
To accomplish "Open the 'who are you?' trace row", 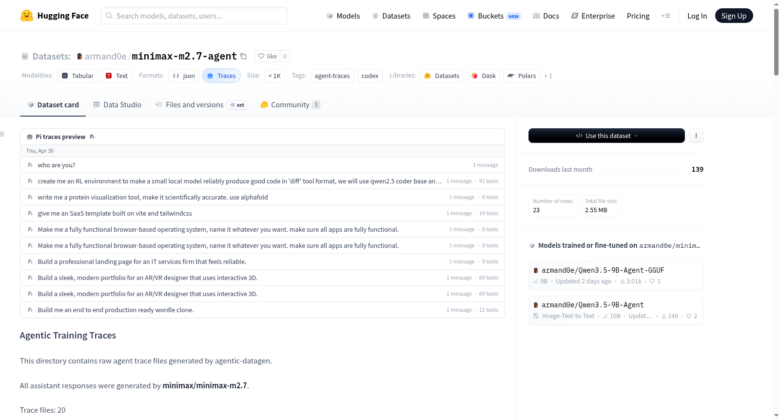I will (x=262, y=165).
